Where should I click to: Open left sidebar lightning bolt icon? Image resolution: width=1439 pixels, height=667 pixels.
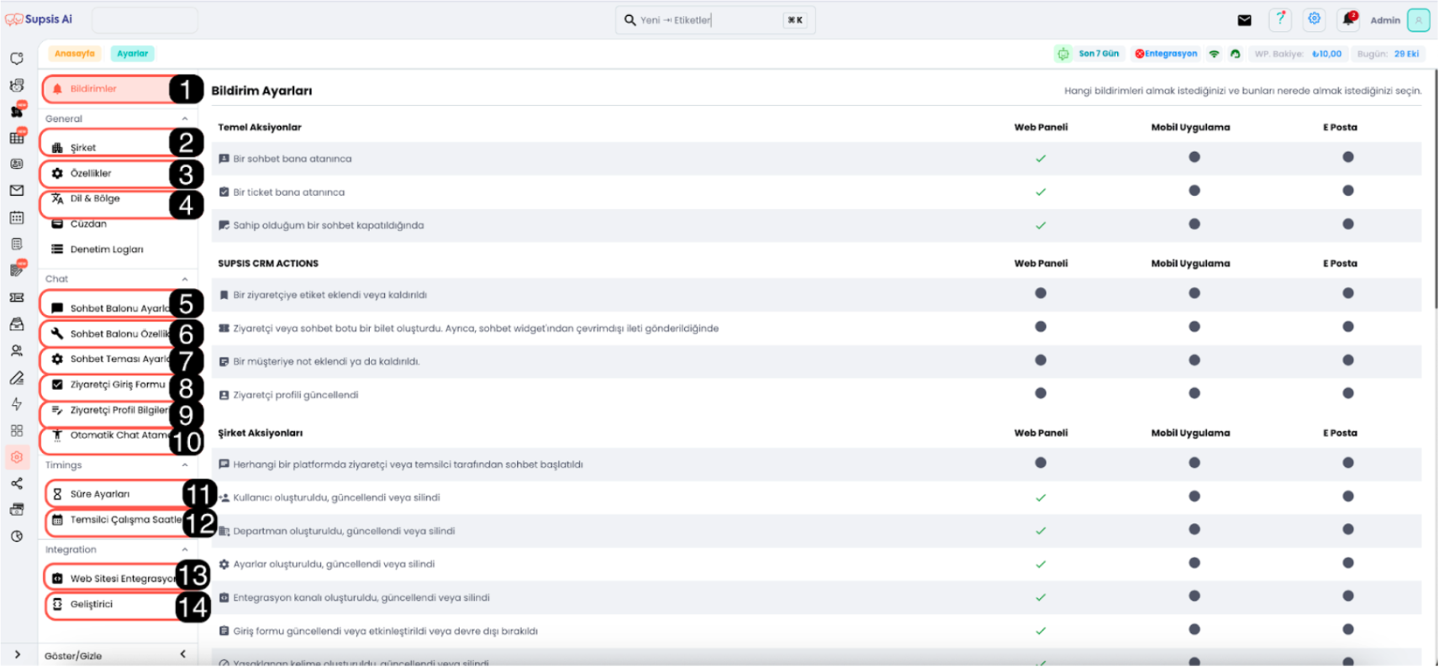17,403
